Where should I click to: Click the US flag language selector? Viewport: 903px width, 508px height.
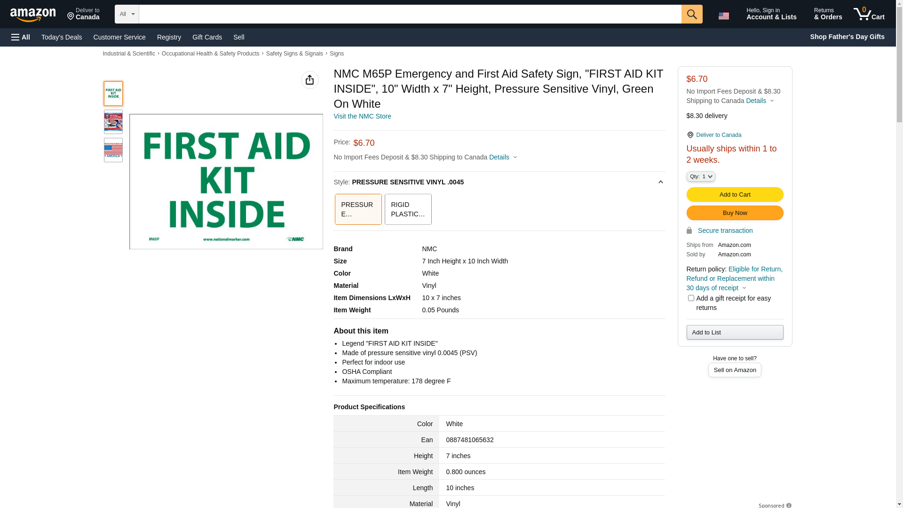[x=723, y=16]
